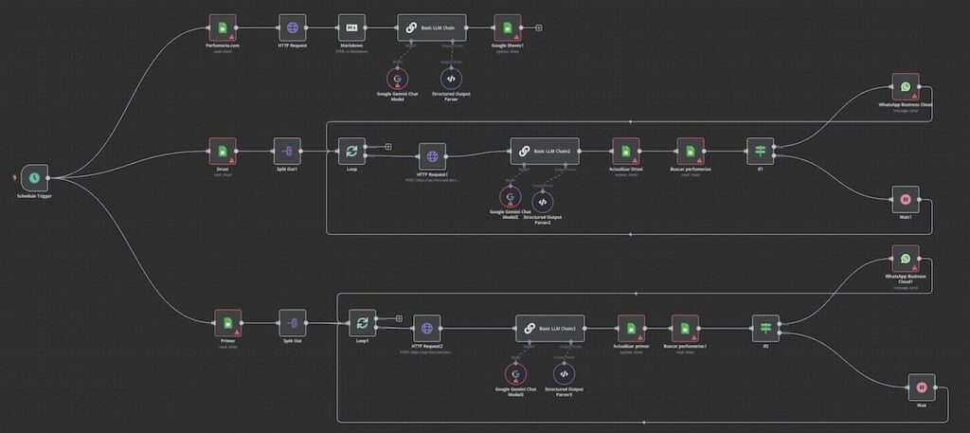Image resolution: width=970 pixels, height=433 pixels.
Task: Open the Markdown node
Action: 352,27
